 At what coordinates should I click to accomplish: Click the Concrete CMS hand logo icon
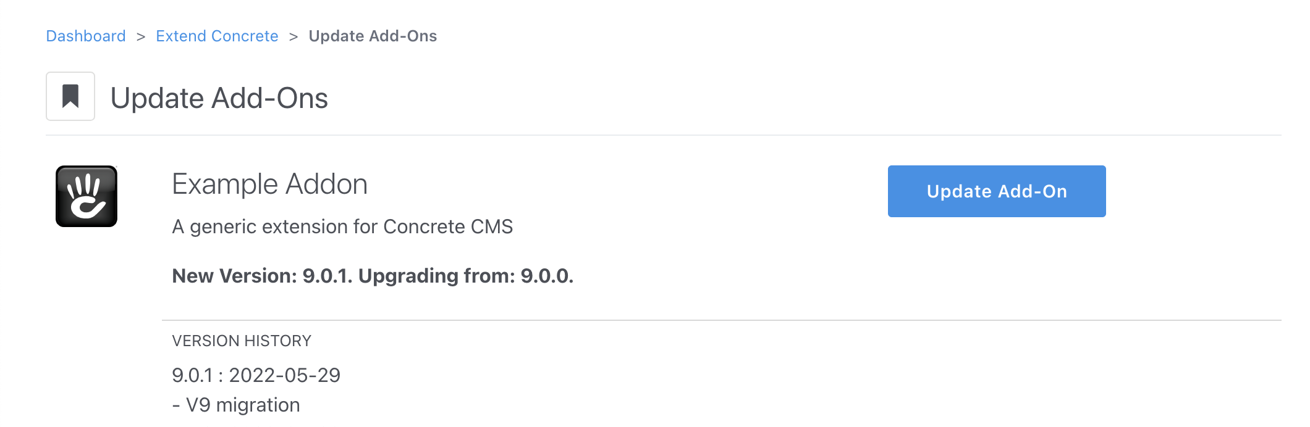pos(87,196)
